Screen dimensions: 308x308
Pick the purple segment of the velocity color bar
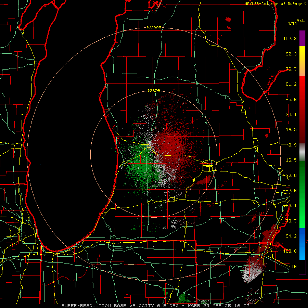[x=302, y=38]
